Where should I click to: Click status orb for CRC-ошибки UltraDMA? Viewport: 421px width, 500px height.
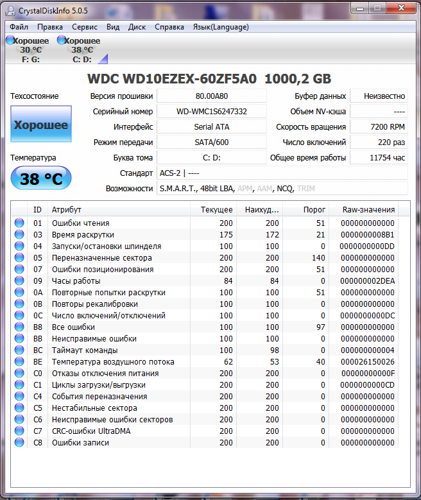click(19, 431)
